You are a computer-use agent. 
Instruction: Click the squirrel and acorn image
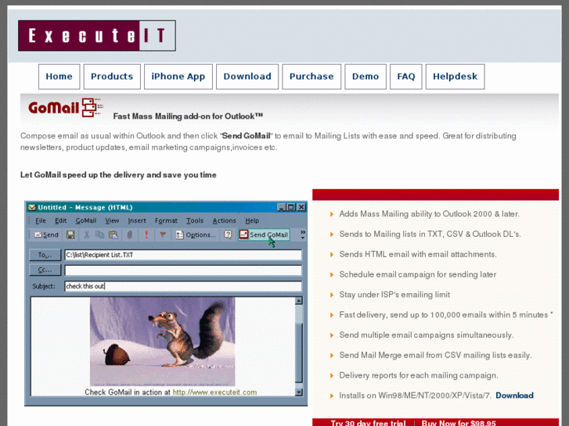click(162, 342)
